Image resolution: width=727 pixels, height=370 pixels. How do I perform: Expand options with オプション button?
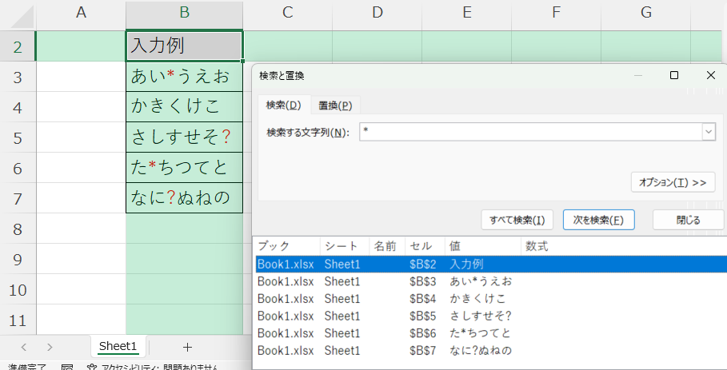point(672,182)
